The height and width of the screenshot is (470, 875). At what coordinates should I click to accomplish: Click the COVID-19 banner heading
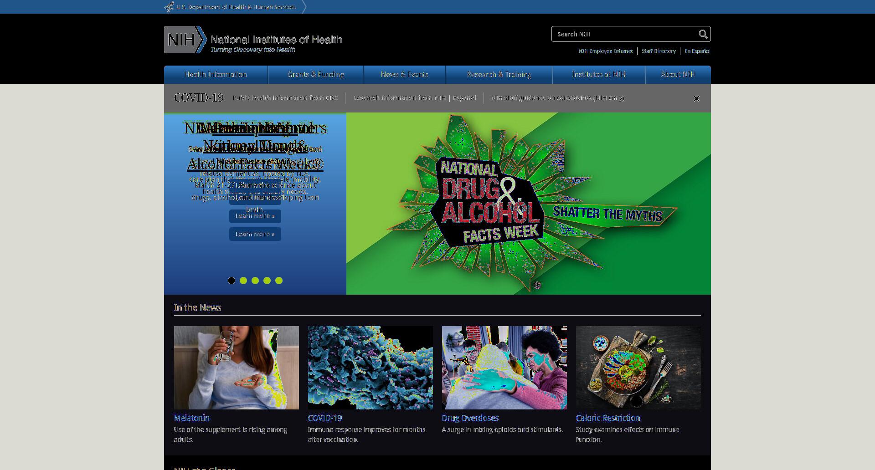click(199, 98)
